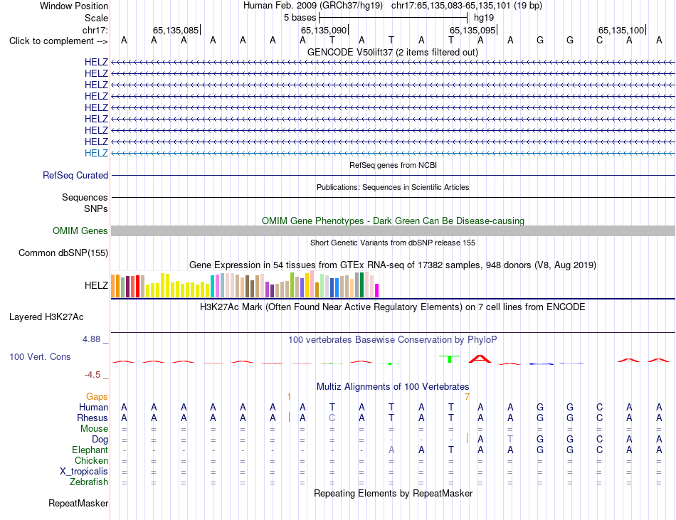Viewport: 676px width, 520px height.
Task: Select the light blue HELZ transcript label
Action: [96, 153]
